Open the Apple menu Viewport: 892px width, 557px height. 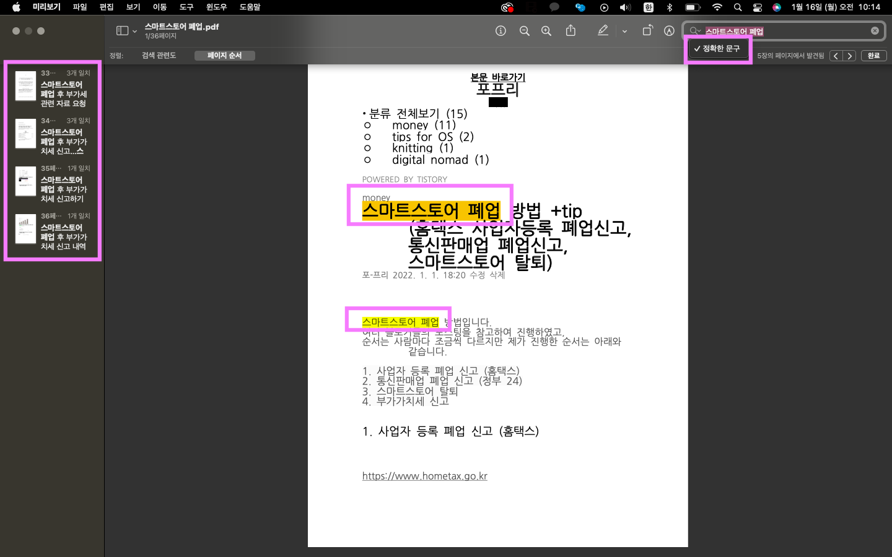pyautogui.click(x=16, y=7)
